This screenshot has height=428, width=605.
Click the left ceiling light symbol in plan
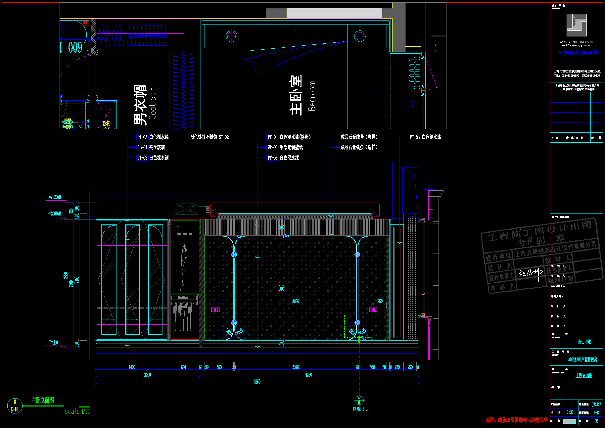point(231,36)
